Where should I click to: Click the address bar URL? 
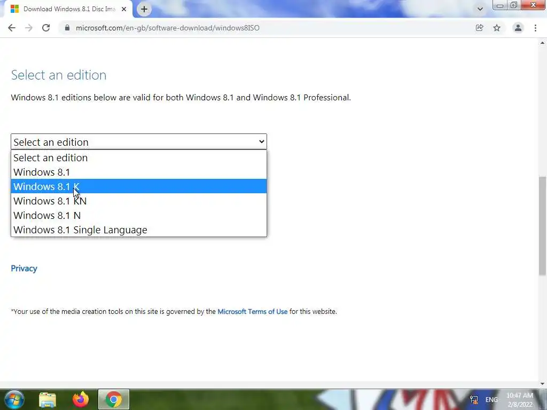point(167,28)
